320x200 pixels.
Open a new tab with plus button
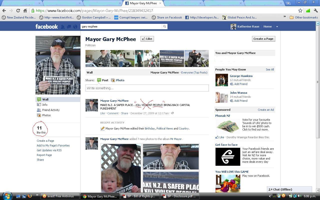coord(288,3)
